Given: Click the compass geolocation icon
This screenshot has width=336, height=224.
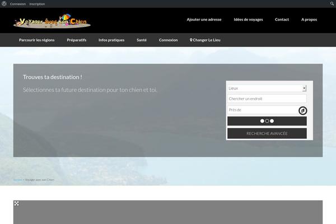Looking at the screenshot, I should click(302, 111).
